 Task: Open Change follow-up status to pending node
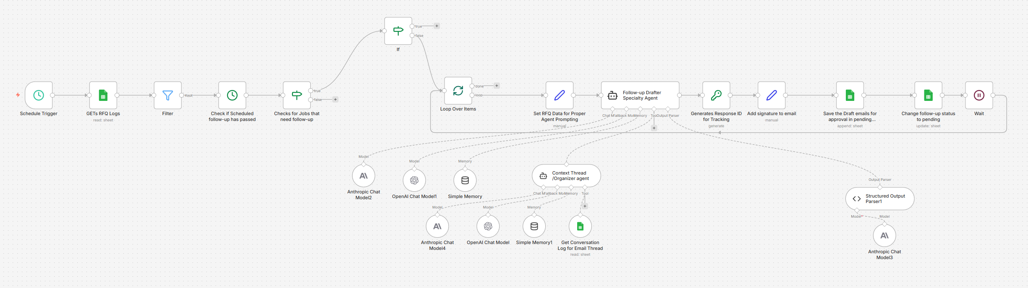click(928, 95)
